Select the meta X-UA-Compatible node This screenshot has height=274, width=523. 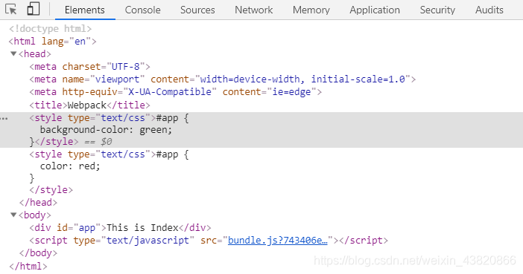click(175, 92)
